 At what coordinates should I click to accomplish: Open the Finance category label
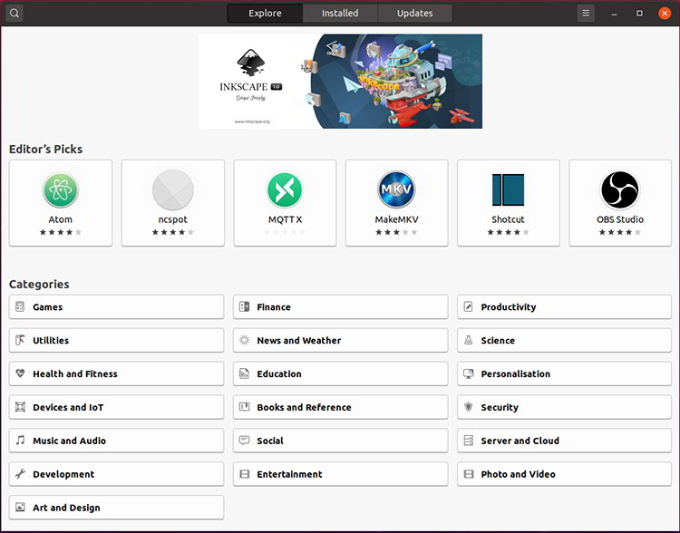274,307
